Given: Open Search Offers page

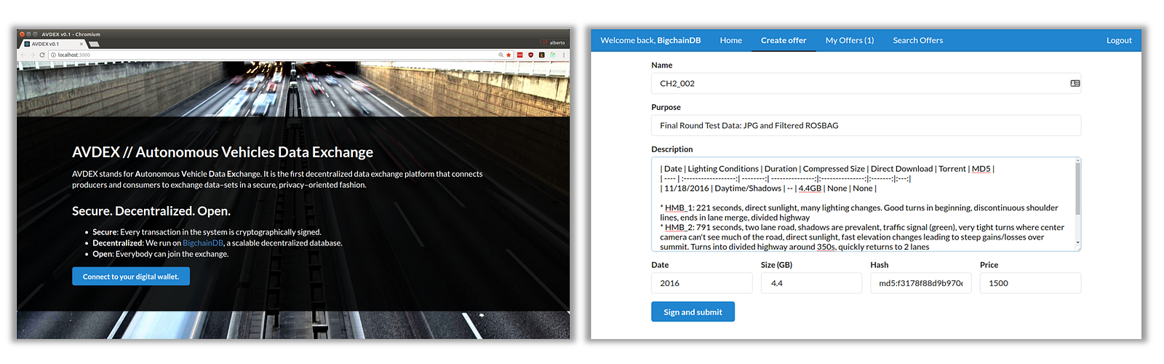Looking at the screenshot, I should (x=918, y=40).
